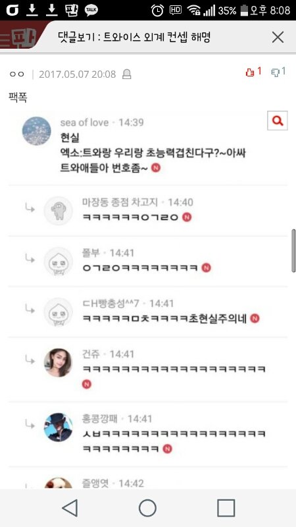Image resolution: width=296 pixels, height=527 pixels.
Task: Tap 폴부 peach avatar icon
Action: pyautogui.click(x=59, y=261)
